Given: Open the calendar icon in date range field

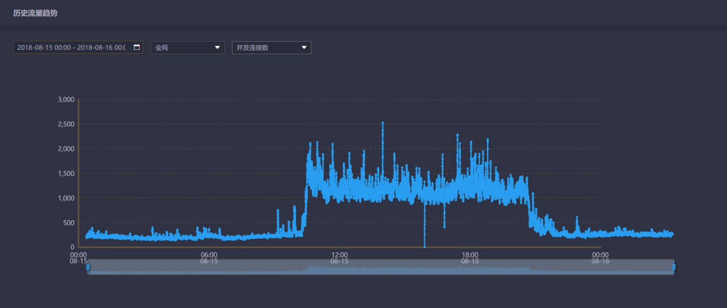Looking at the screenshot, I should click(x=137, y=47).
